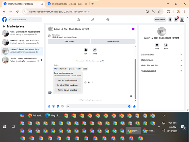Mute the Ashley chat with bell icon
The image size is (189, 142).
pyautogui.click(x=157, y=45)
